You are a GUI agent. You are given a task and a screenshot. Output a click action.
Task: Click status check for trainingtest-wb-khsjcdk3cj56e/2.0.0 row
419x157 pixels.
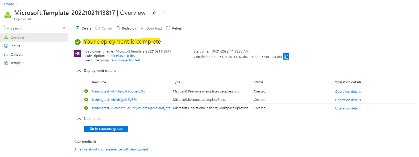coord(86,91)
